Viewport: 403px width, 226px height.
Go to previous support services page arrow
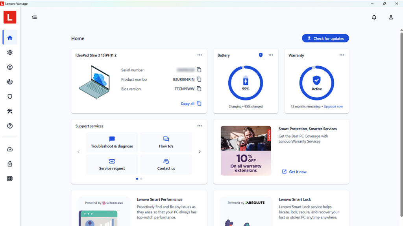point(79,152)
